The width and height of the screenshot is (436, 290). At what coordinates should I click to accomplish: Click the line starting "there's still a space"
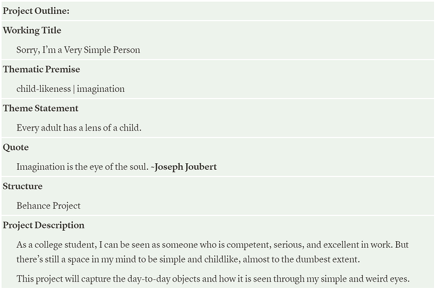pos(188,260)
